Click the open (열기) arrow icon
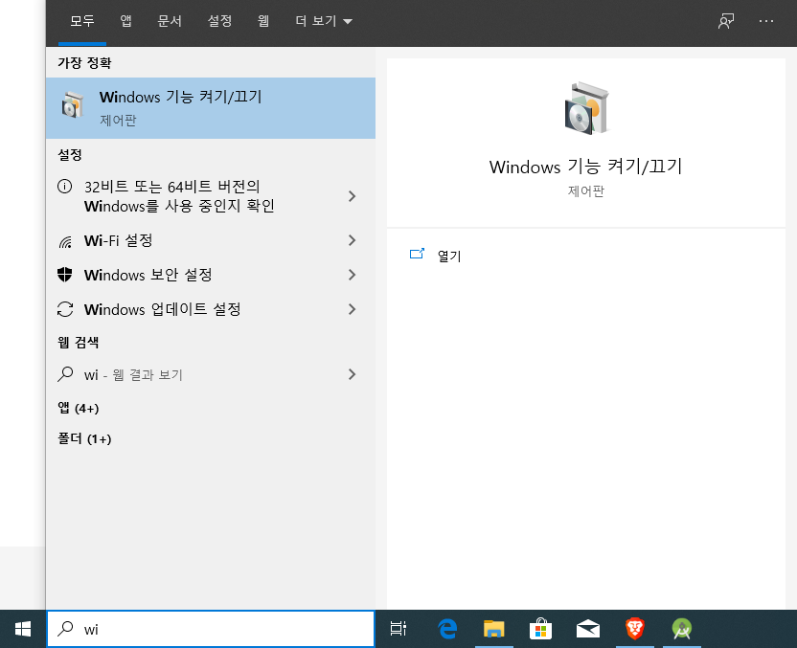The width and height of the screenshot is (797, 648). tap(417, 254)
